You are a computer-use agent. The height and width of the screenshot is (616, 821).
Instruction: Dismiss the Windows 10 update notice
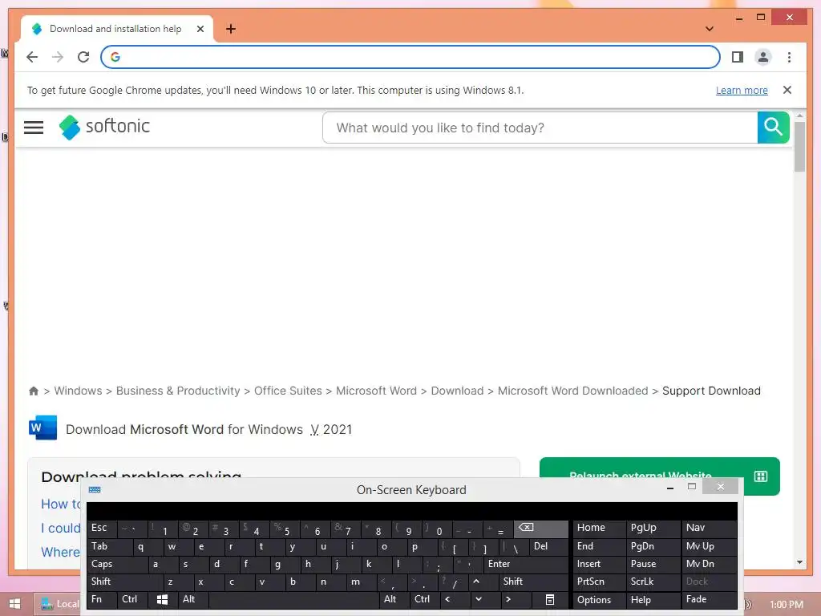coord(787,90)
